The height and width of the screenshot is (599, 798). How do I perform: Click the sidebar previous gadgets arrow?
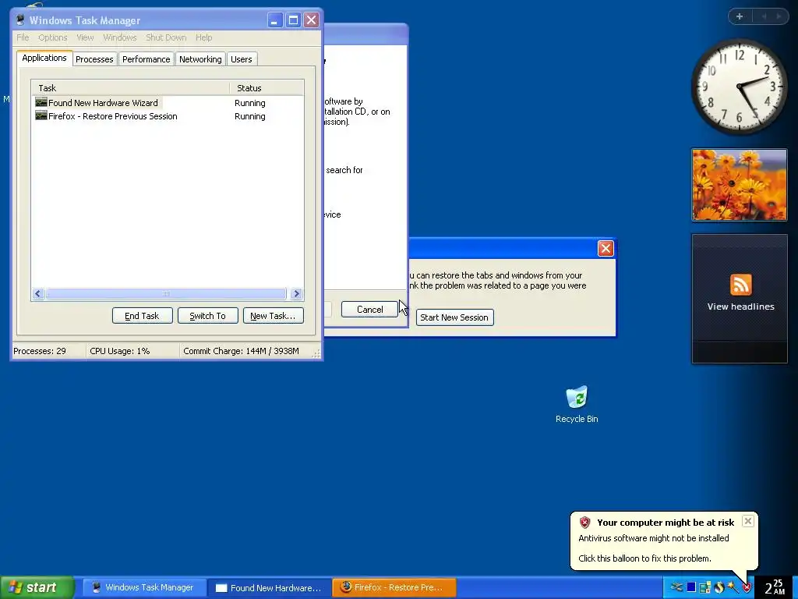[x=764, y=16]
